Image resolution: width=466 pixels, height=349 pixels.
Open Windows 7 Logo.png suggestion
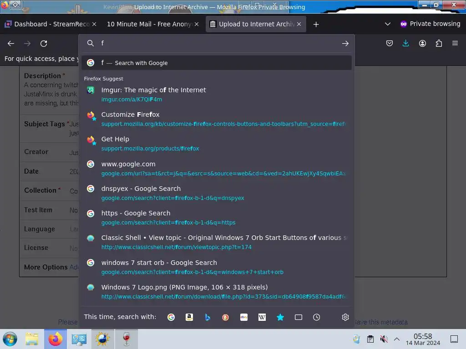click(217, 292)
